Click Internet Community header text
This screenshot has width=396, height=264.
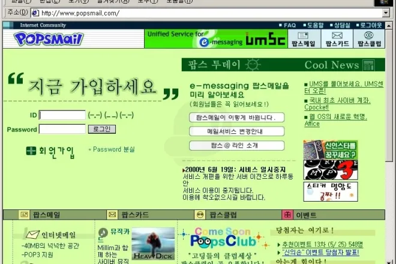coord(43,25)
